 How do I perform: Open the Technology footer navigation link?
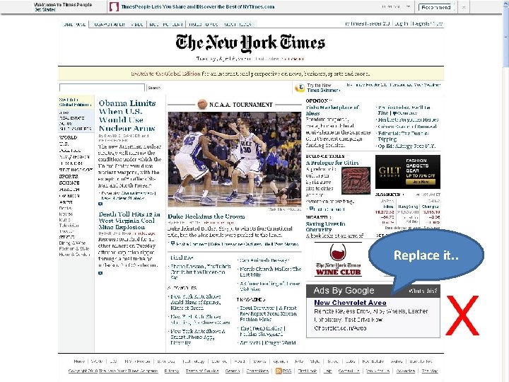point(194,361)
